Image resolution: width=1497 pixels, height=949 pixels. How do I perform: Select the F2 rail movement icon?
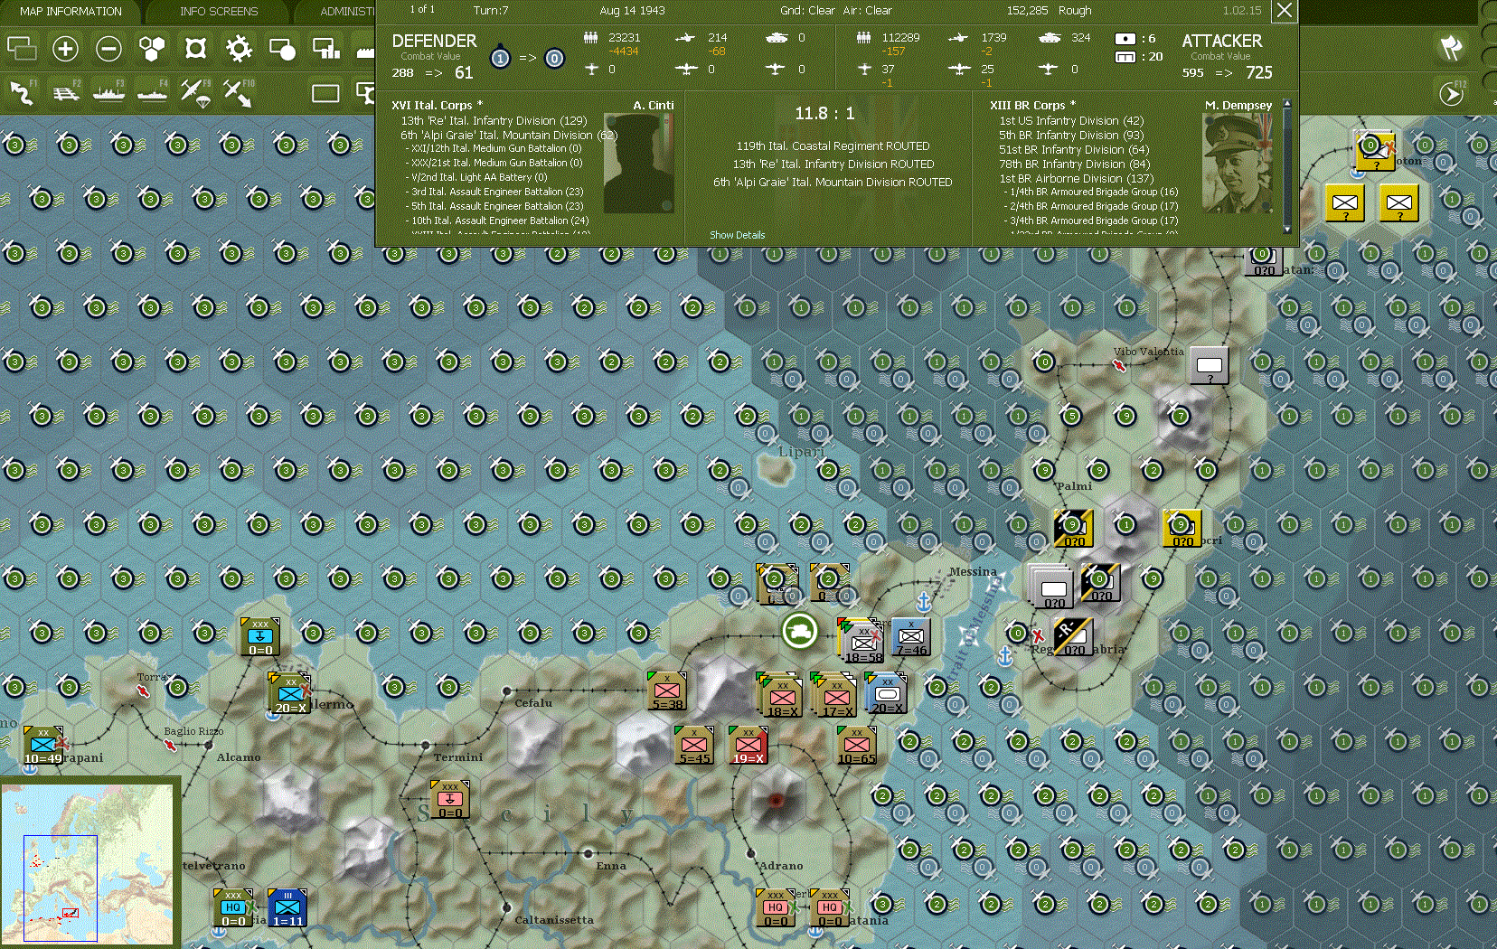67,93
